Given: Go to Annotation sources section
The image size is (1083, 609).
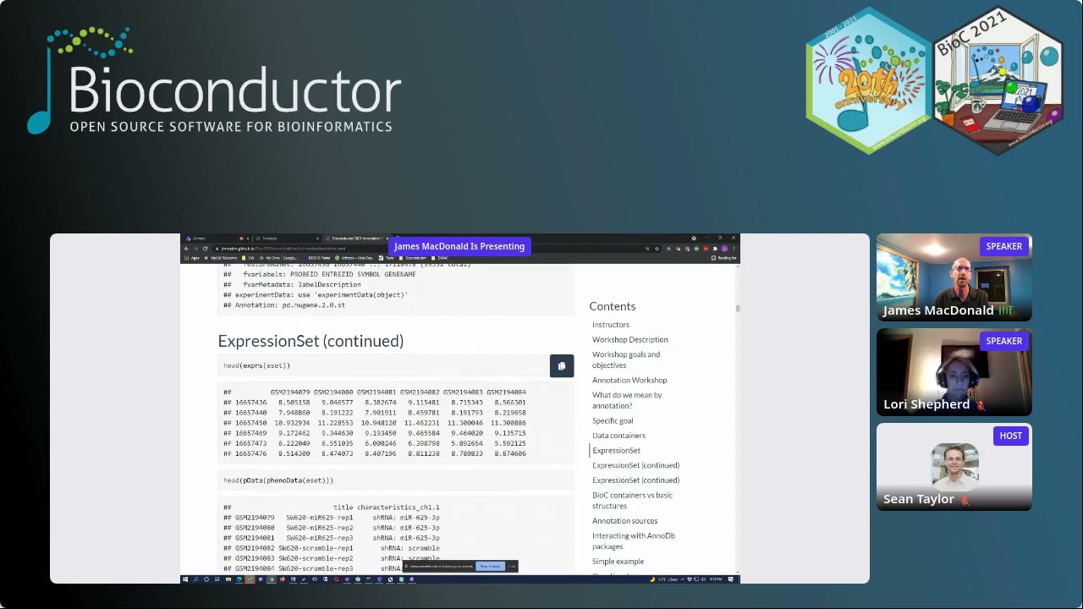Looking at the screenshot, I should pos(624,521).
